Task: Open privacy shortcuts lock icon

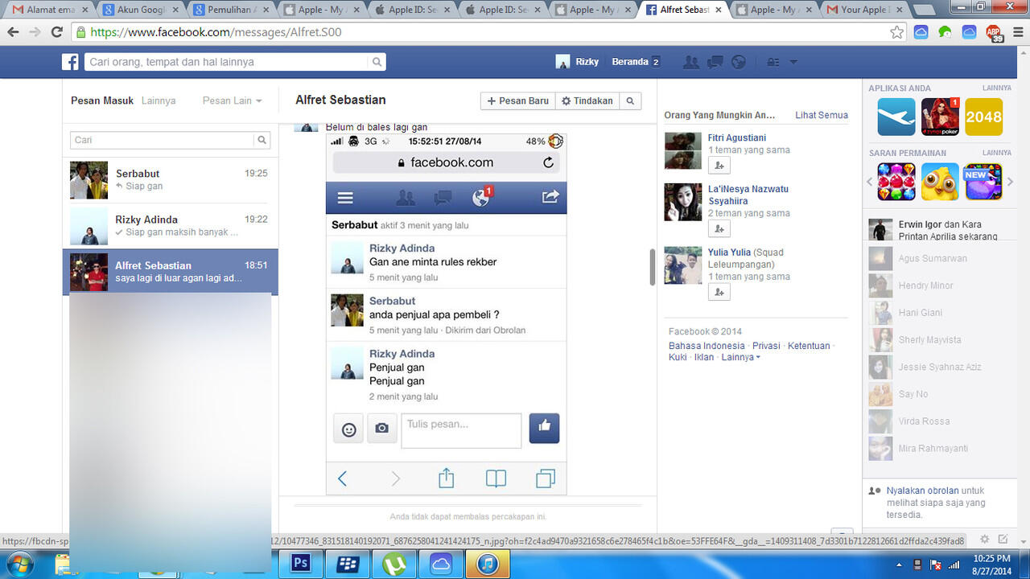Action: click(772, 62)
